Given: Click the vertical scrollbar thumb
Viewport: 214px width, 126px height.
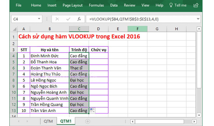Looking at the screenshot, I should pyautogui.click(x=199, y=60).
